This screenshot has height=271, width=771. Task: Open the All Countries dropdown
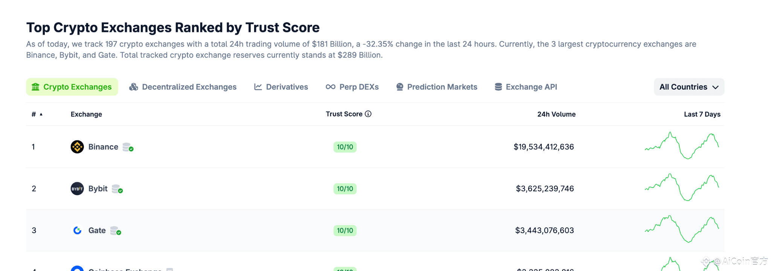[x=689, y=87]
